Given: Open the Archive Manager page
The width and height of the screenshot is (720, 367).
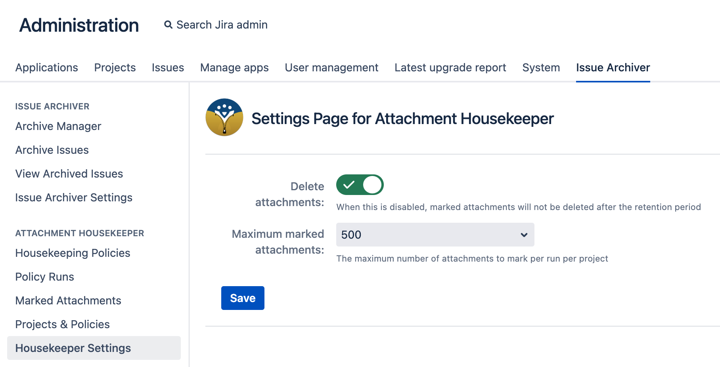Looking at the screenshot, I should tap(57, 126).
